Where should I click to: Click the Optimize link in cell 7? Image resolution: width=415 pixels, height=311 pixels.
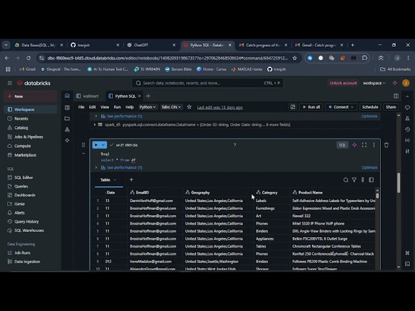(369, 167)
